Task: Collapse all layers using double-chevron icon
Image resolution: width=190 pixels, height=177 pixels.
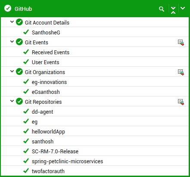Action: coord(173,10)
